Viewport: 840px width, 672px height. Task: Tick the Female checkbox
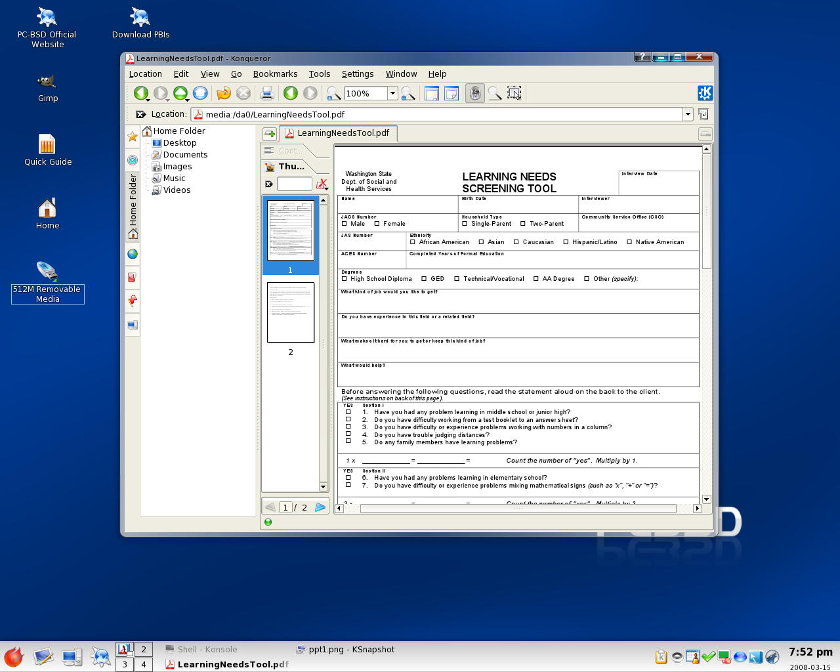pos(377,224)
